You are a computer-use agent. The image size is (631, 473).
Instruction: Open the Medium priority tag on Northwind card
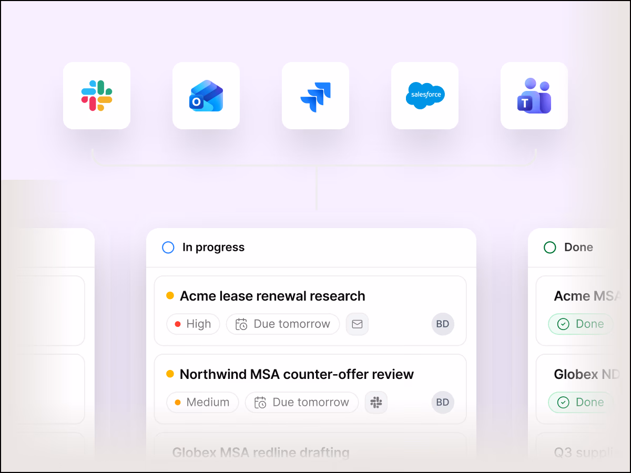(x=202, y=403)
